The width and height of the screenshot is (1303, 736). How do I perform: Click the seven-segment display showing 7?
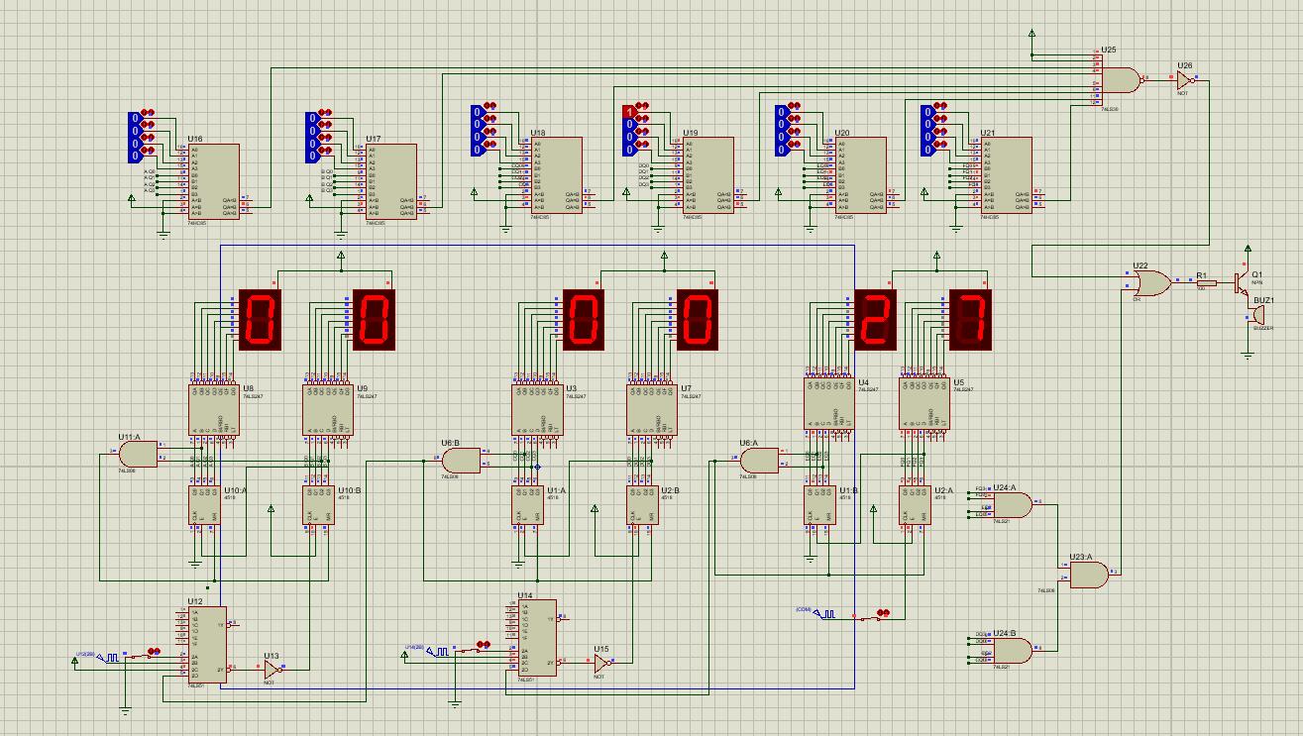pos(970,320)
